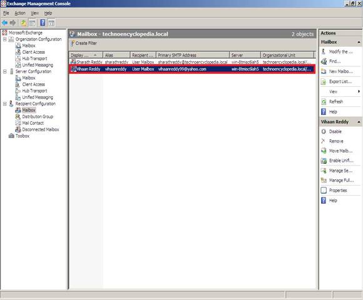The width and height of the screenshot is (363, 300).
Task: Click the blue Help toolbar icon
Action: [x=43, y=22]
